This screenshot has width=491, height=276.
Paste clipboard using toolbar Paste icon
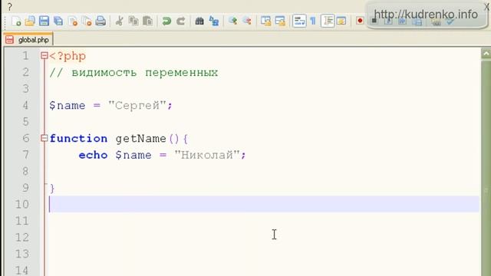147,21
